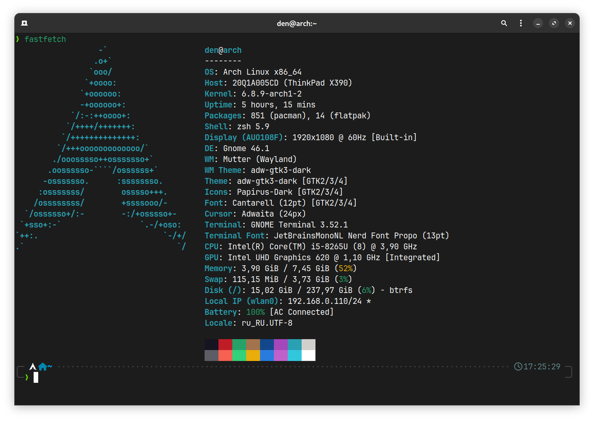Click the dark blue swatch in top row
594x421 pixels.
pos(267,344)
